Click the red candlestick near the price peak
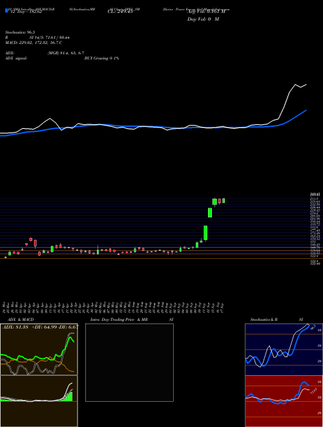323x427 pixels. coord(219,201)
